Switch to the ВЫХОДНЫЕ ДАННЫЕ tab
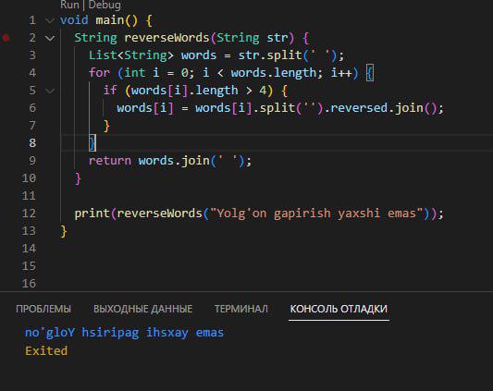Image resolution: width=493 pixels, height=391 pixels. pos(142,309)
